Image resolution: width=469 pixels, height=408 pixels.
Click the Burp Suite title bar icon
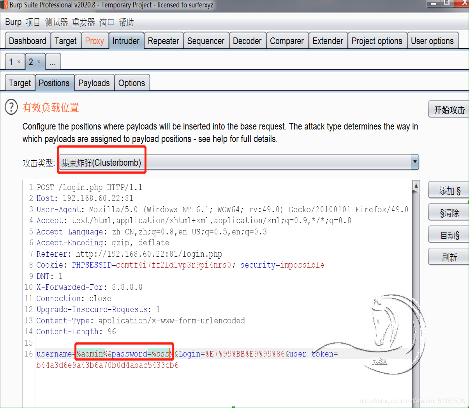point(4,5)
